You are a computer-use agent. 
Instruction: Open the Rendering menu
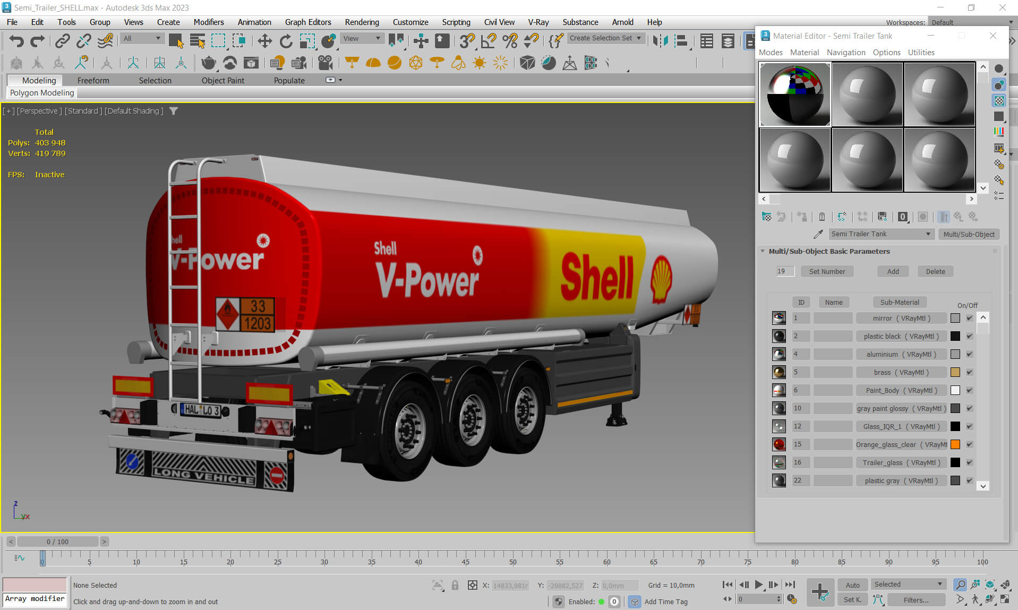[362, 22]
